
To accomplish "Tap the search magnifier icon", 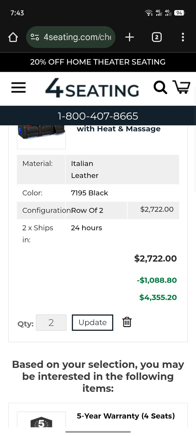I will [160, 87].
